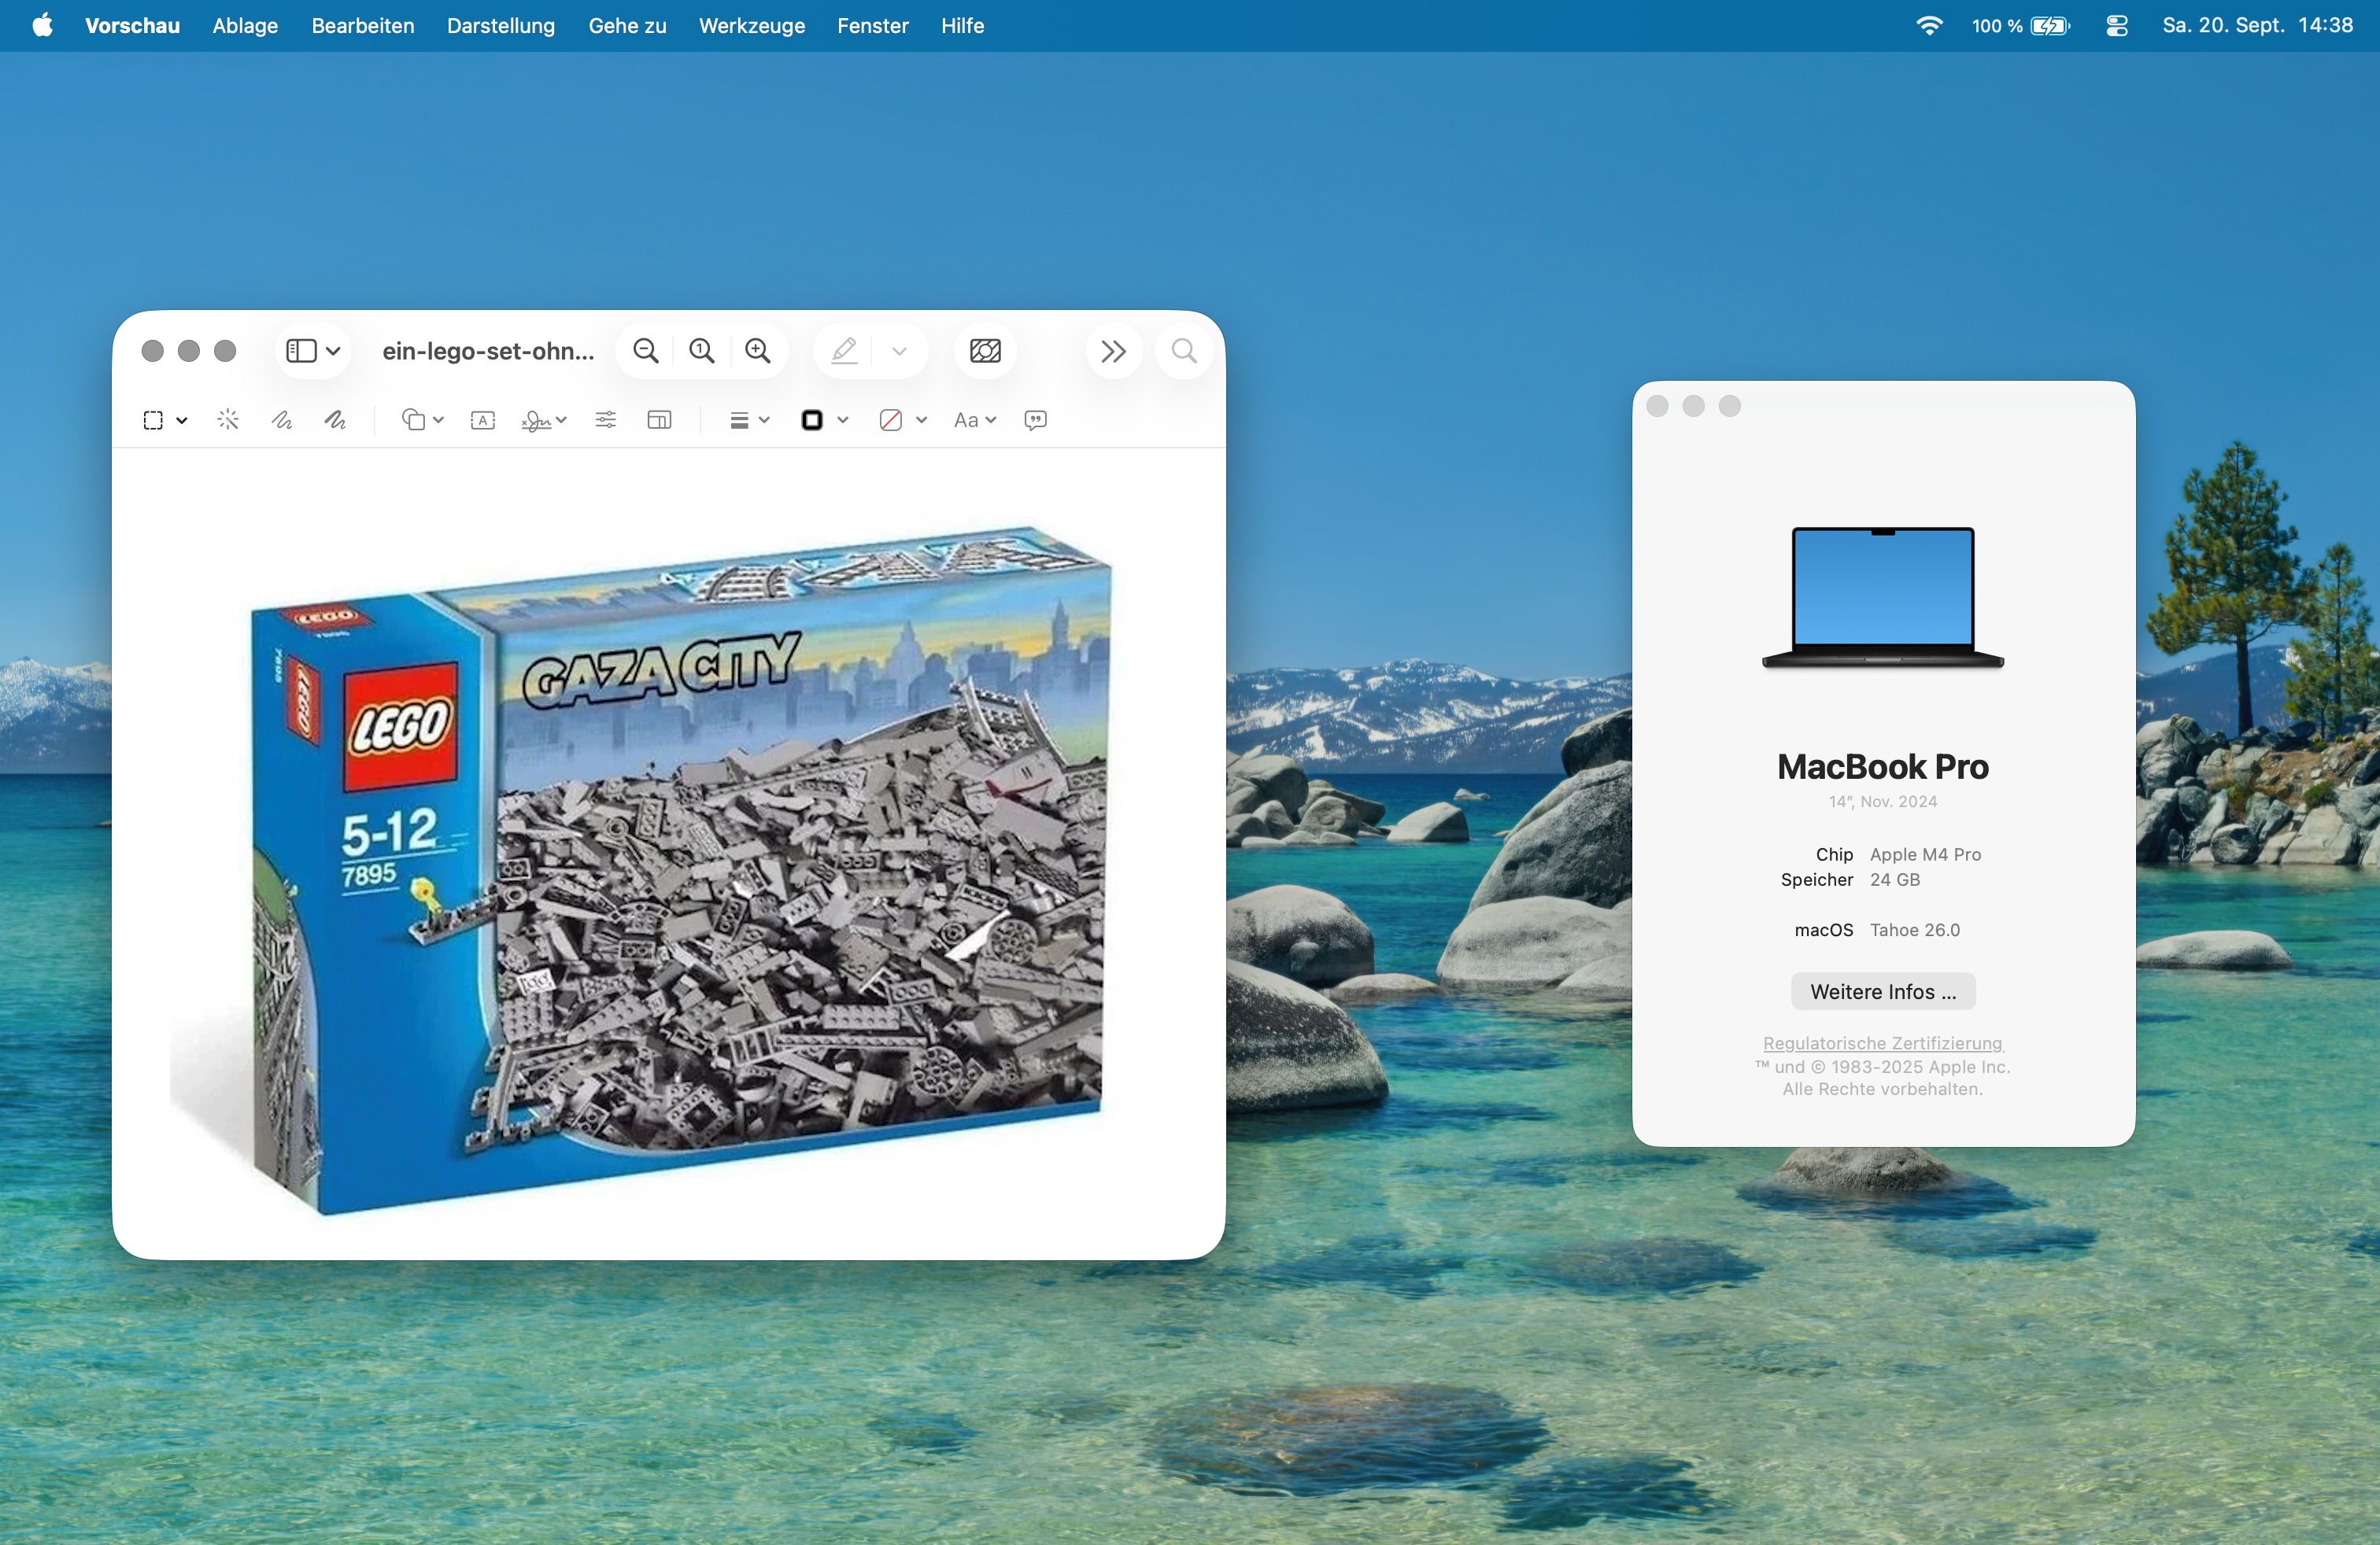Image resolution: width=2380 pixels, height=1545 pixels.
Task: Open the Aa text style dropdown
Action: pyautogui.click(x=975, y=420)
